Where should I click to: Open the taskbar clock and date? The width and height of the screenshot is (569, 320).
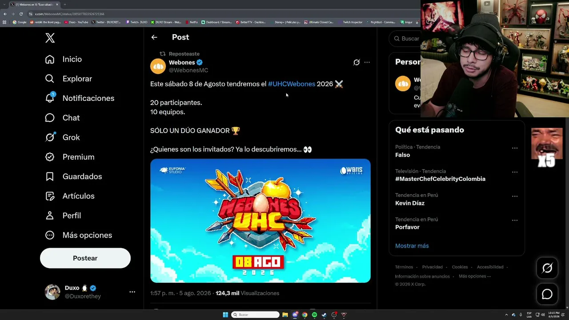point(553,315)
